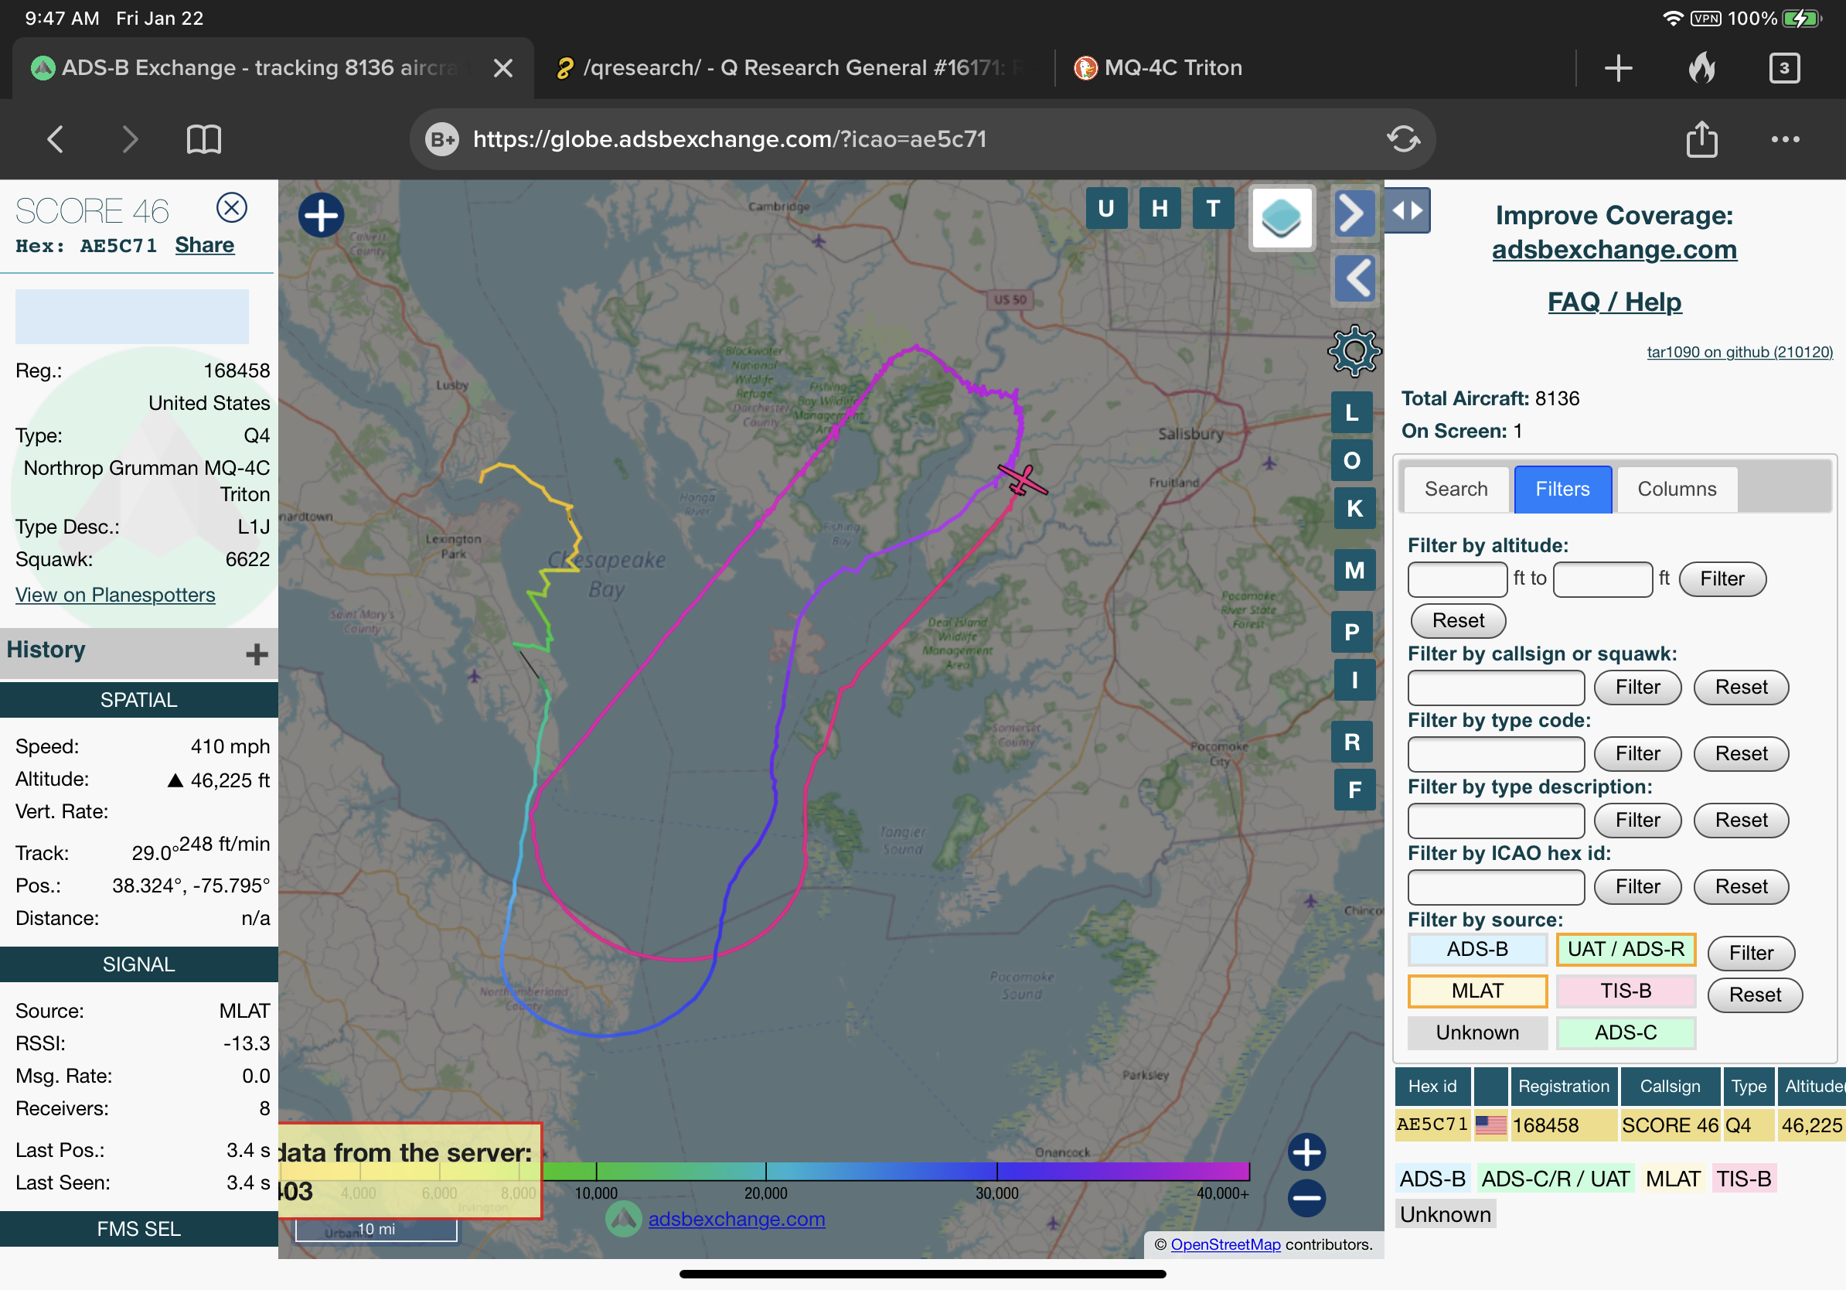Zoom out with lower-right minus icon

(x=1306, y=1198)
